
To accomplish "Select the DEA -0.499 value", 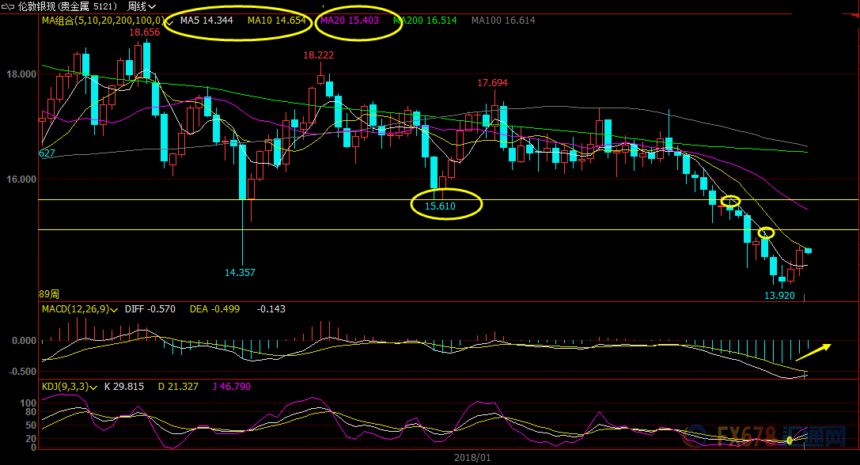I will click(x=214, y=309).
